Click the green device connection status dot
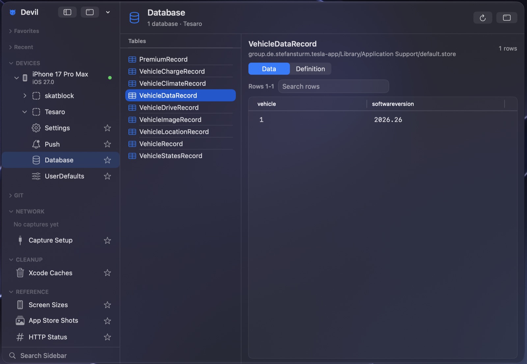The height and width of the screenshot is (364, 527). click(x=110, y=78)
